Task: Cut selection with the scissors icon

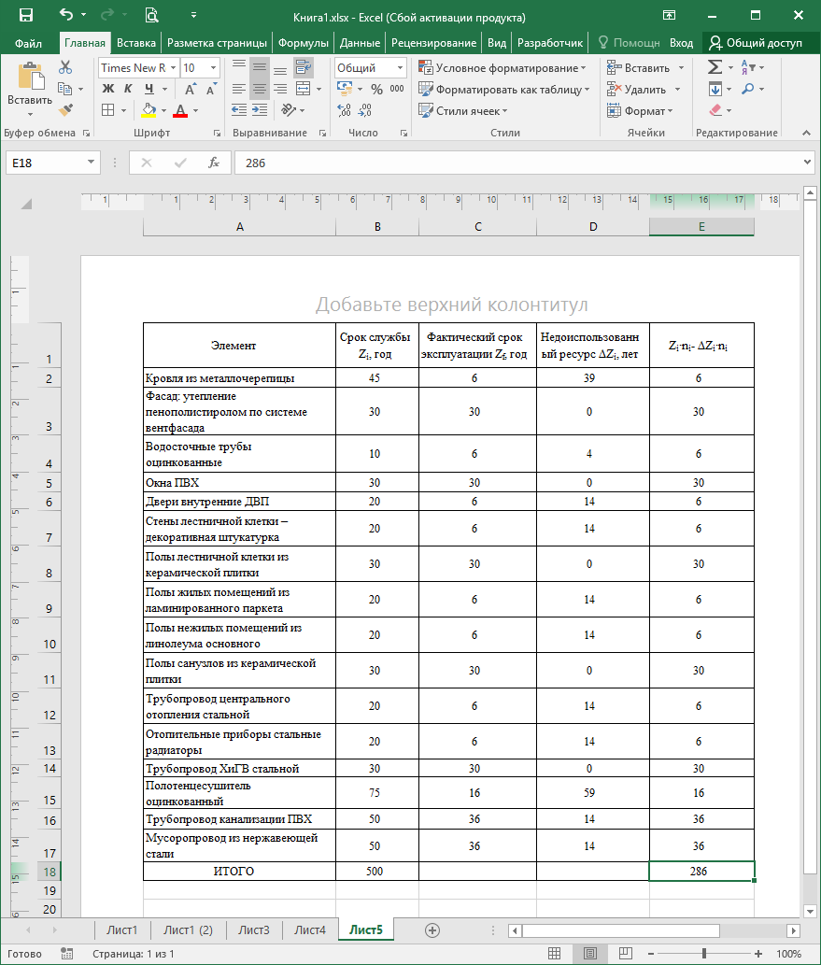Action: (65, 67)
